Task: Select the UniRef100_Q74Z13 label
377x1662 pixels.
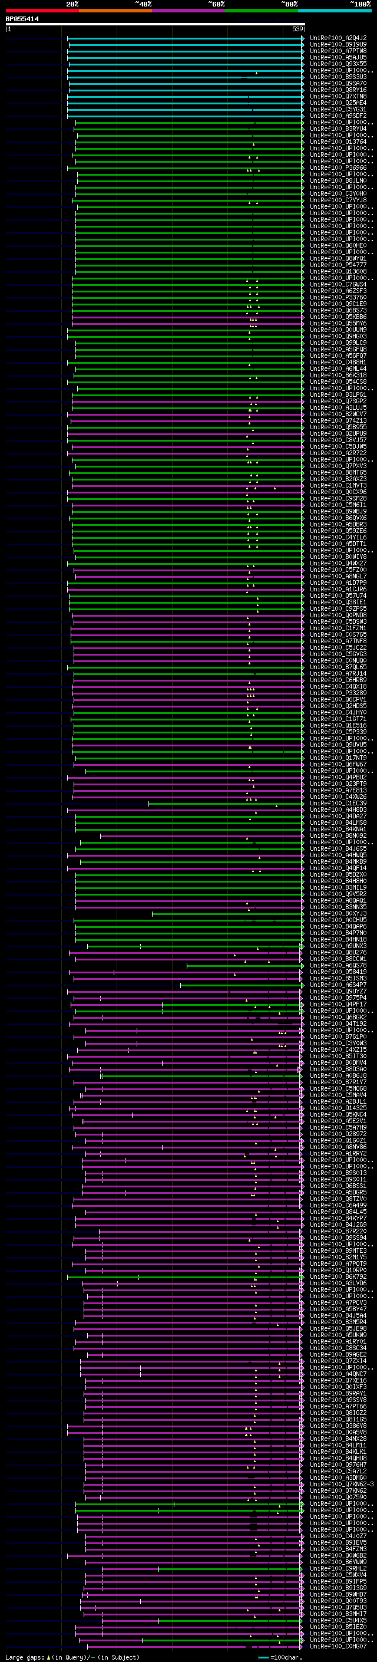Action: [x=338, y=421]
